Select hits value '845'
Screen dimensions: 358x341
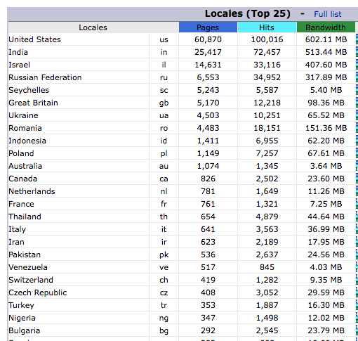[267, 267]
